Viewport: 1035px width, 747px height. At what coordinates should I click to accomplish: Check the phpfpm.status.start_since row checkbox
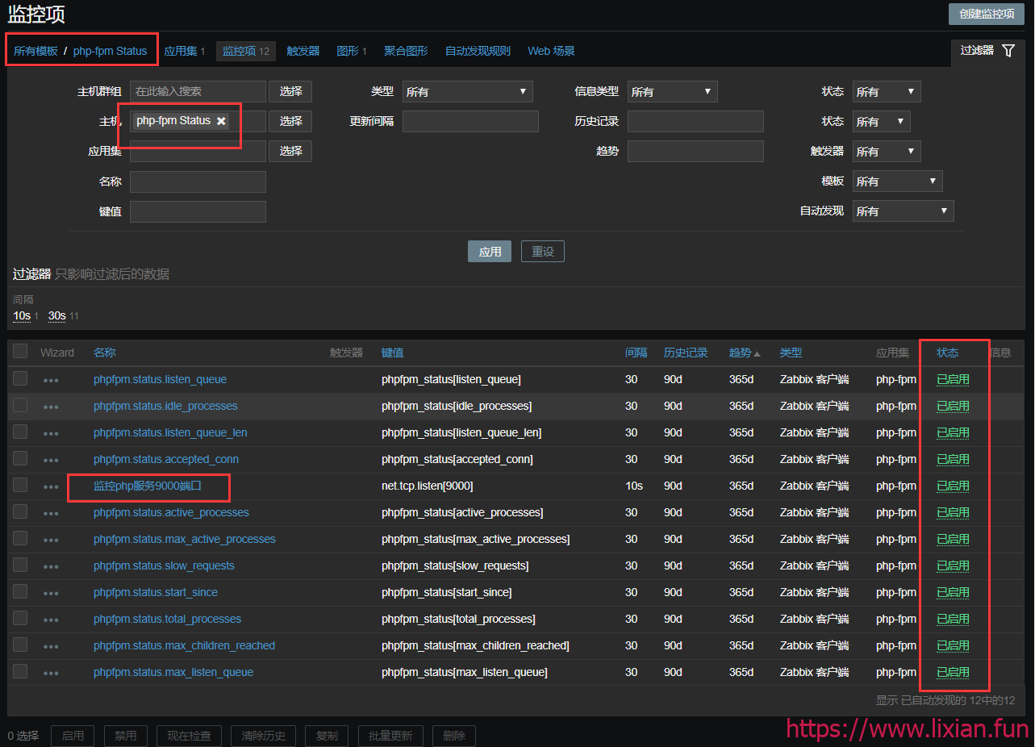20,591
